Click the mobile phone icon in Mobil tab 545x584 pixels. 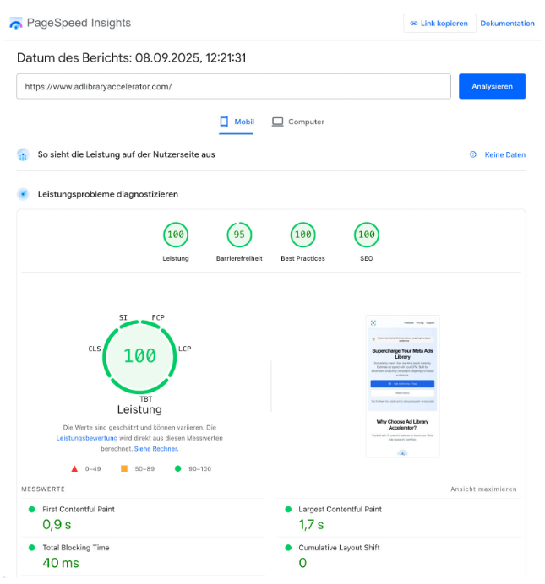(224, 122)
